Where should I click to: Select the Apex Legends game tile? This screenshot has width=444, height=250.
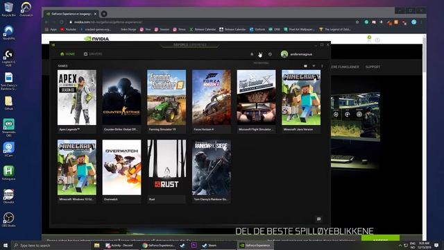click(77, 101)
